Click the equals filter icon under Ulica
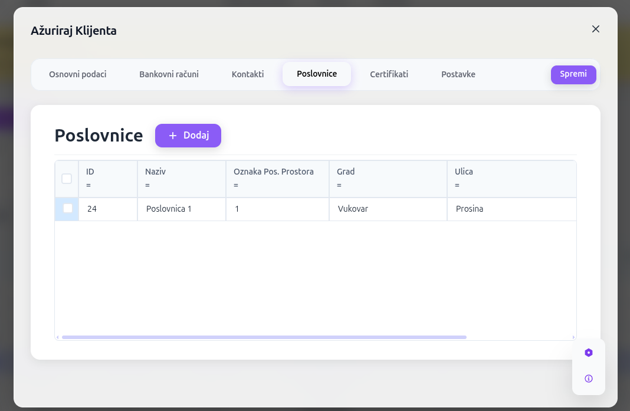Screen dimensions: 630x411 point(457,185)
